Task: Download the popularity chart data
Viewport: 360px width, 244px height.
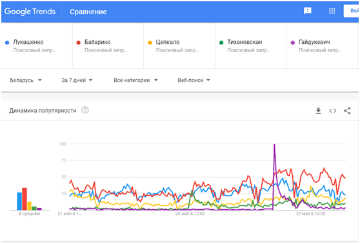Action: tap(318, 111)
